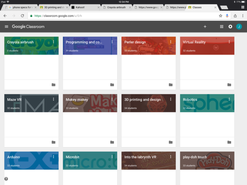Viewport: 247px width, 185px height.
Task: Open the play-doh touch class
Action: [195, 157]
